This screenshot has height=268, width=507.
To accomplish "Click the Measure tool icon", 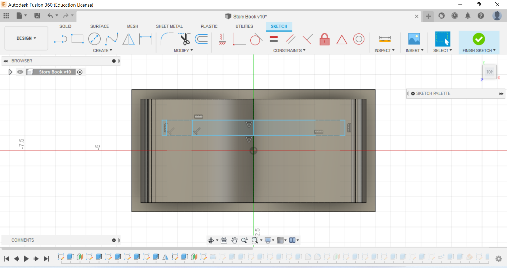I will (x=385, y=39).
